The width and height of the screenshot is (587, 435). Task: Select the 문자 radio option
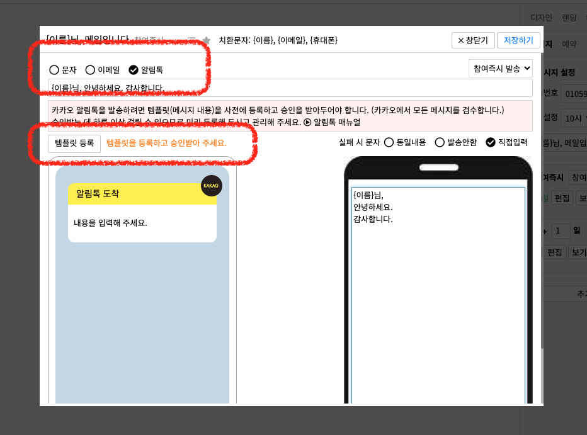coord(54,70)
